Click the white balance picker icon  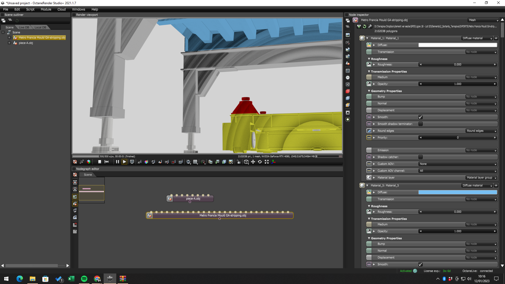pos(146,162)
